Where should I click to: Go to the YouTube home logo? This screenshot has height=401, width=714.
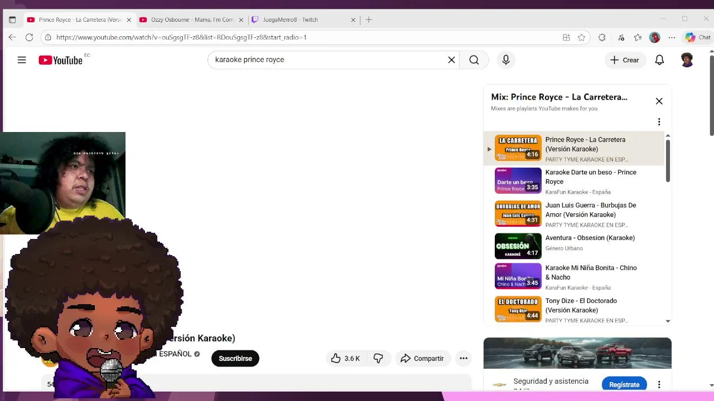coord(60,60)
